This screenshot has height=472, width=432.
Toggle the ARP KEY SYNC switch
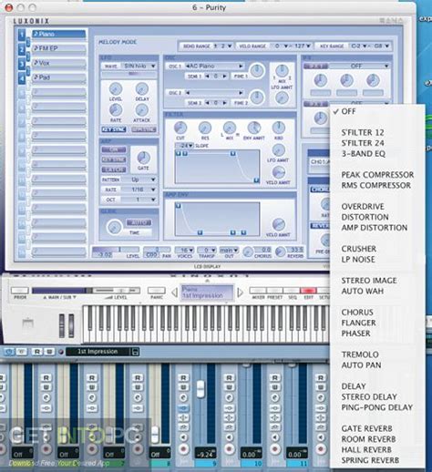pyautogui.click(x=114, y=159)
